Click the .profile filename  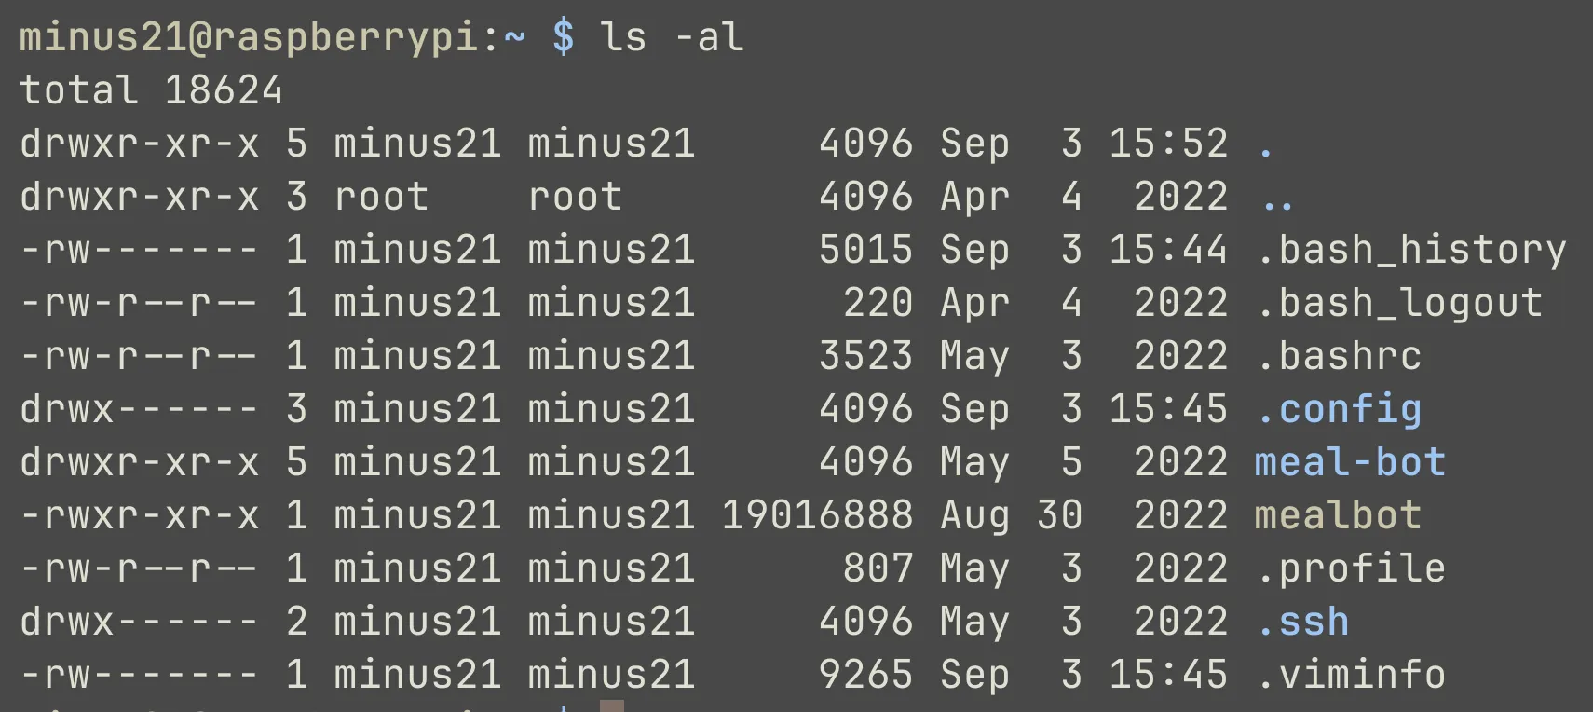click(x=1351, y=568)
